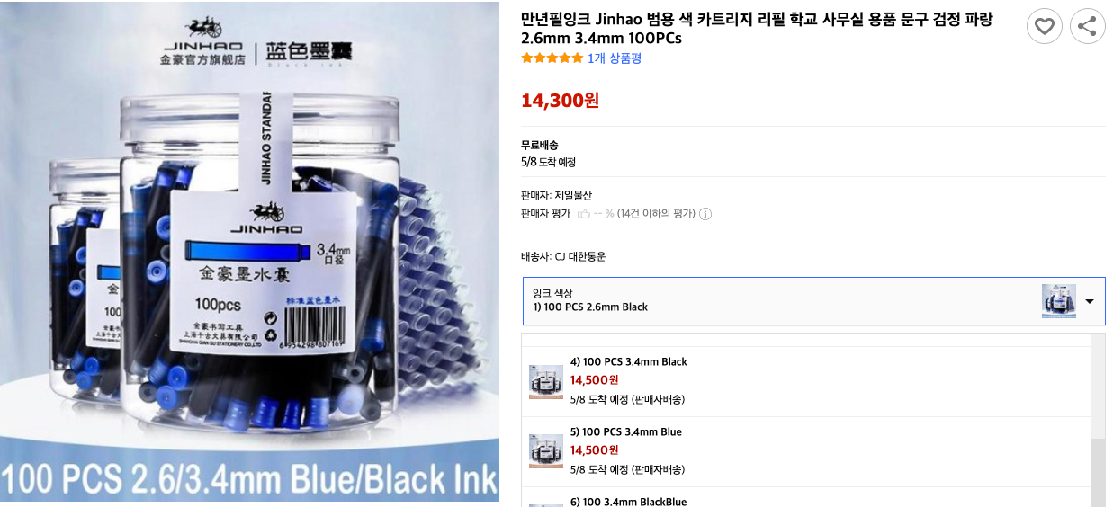1113x507 pixels.
Task: Click the CJ 대한통운 shipping carrier text
Action: pos(580,256)
